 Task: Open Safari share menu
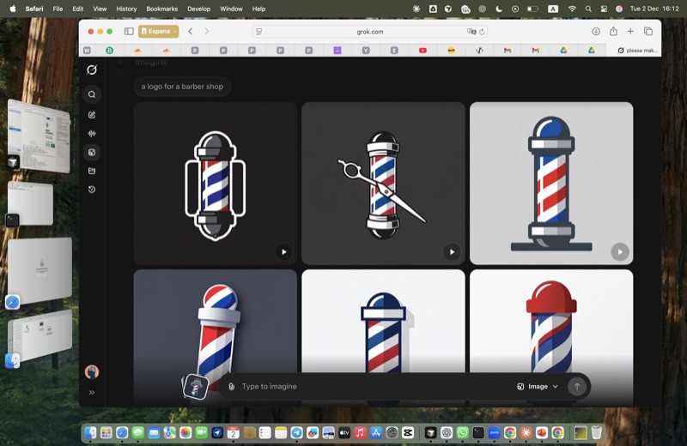coord(613,31)
